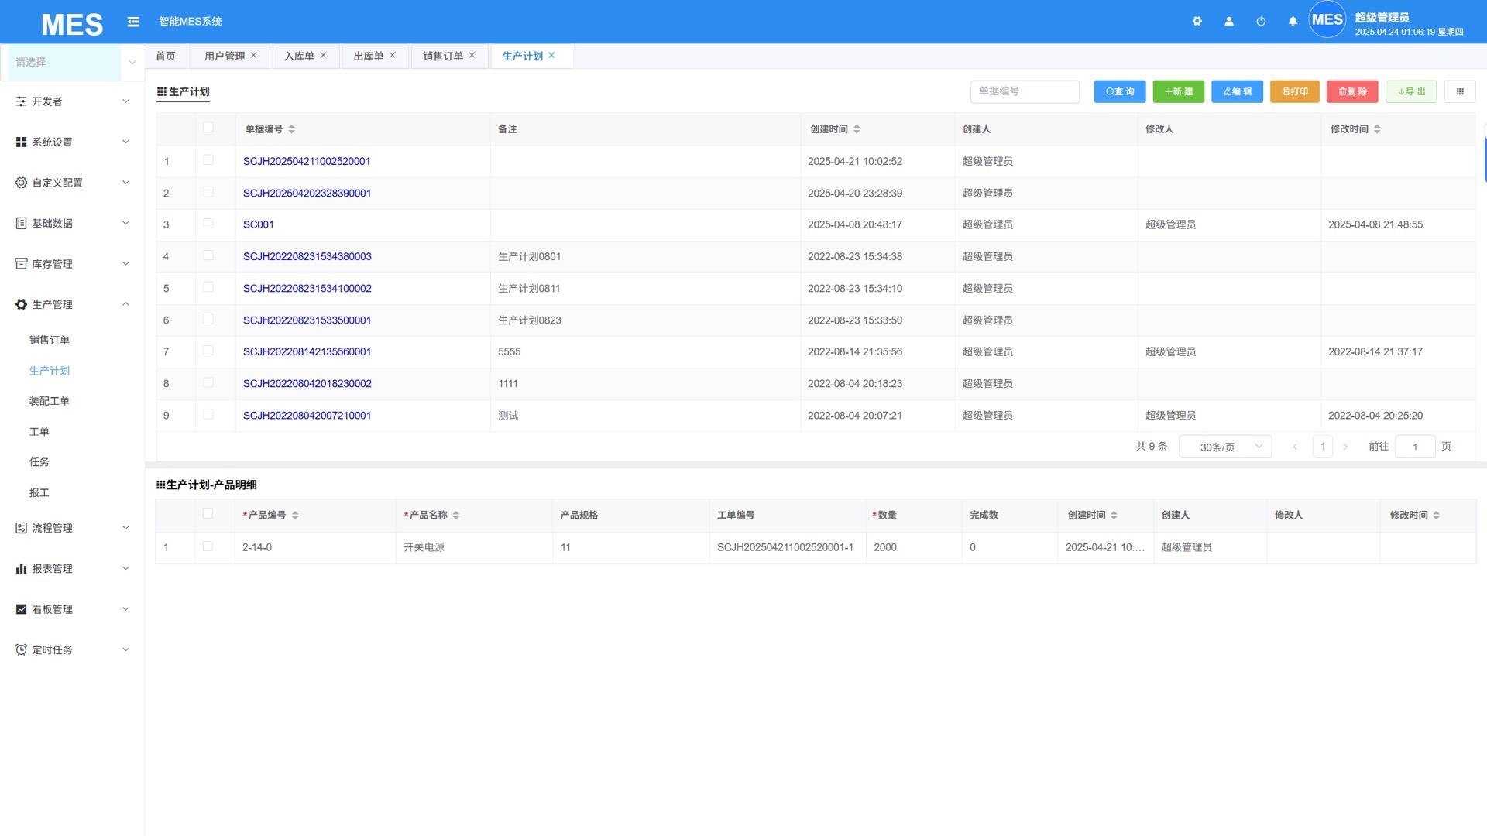This screenshot has width=1487, height=836.
Task: Toggle select-all checkbox in 生产计划 header
Action: coord(208,128)
